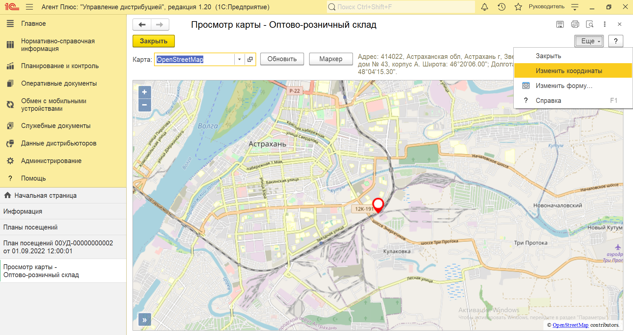Open service settings menu next to Руководитель
Image resolution: width=633 pixels, height=335 pixels.
575,7
